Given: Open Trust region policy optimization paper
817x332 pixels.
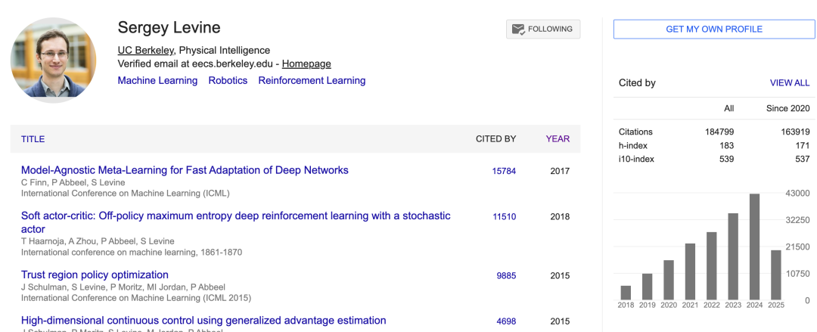Looking at the screenshot, I should [x=95, y=275].
